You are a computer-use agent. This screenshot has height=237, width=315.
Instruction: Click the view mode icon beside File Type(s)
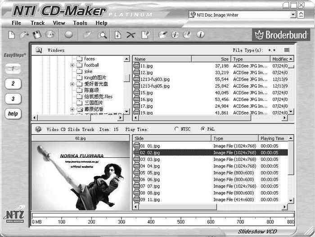pyautogui.click(x=287, y=50)
